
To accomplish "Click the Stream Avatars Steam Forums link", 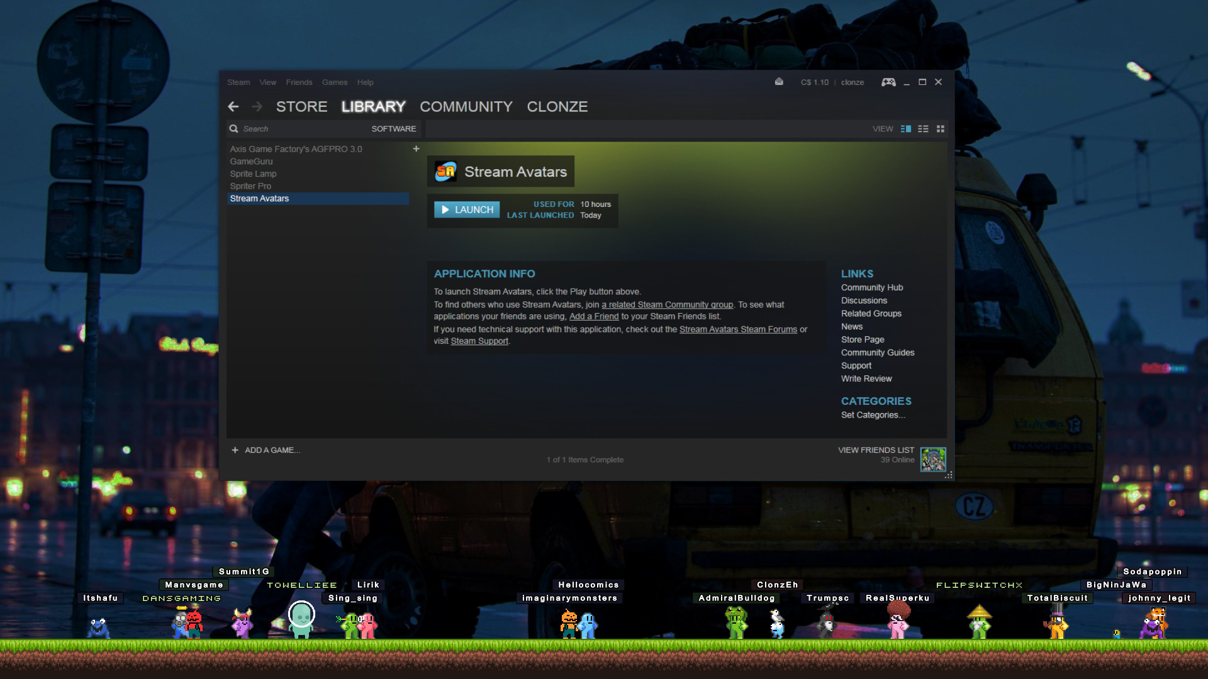I will [737, 329].
